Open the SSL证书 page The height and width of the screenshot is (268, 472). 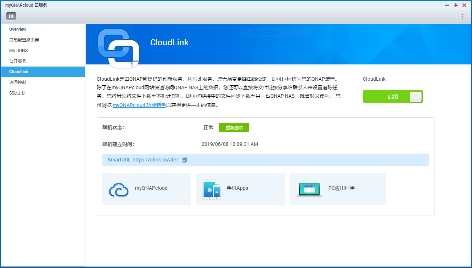(17, 93)
